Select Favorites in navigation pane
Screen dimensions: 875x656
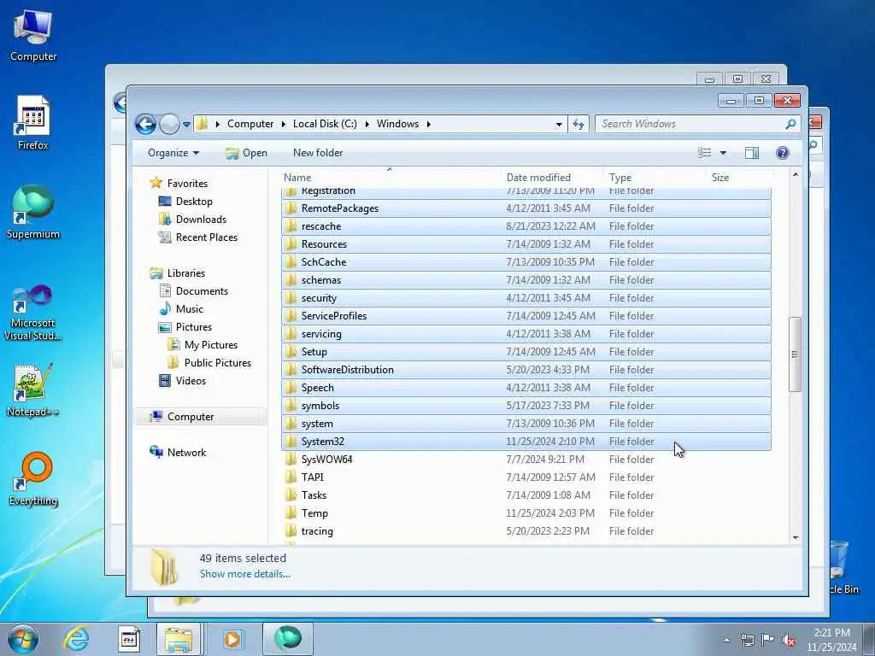pos(187,183)
